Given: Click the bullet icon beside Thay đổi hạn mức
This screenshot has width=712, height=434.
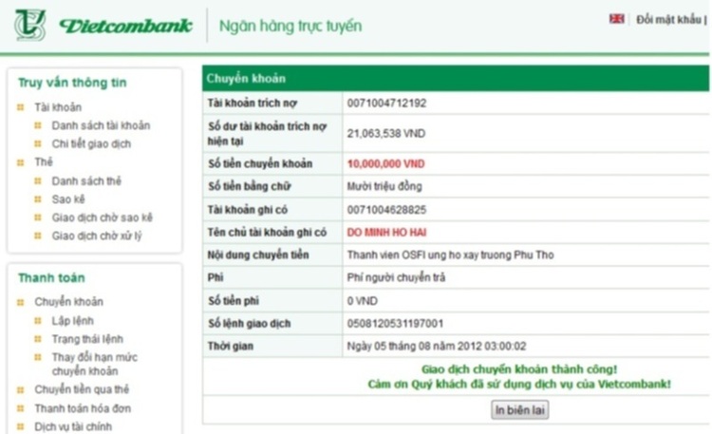Looking at the screenshot, I should pos(38,357).
